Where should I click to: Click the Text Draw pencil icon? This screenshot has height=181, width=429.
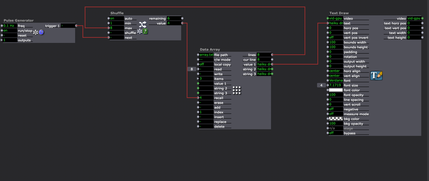[x=376, y=75]
